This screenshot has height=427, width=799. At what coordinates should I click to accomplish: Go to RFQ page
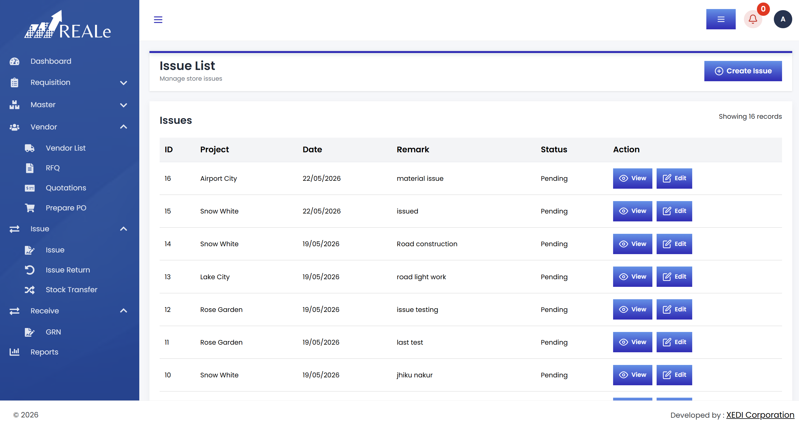(53, 168)
